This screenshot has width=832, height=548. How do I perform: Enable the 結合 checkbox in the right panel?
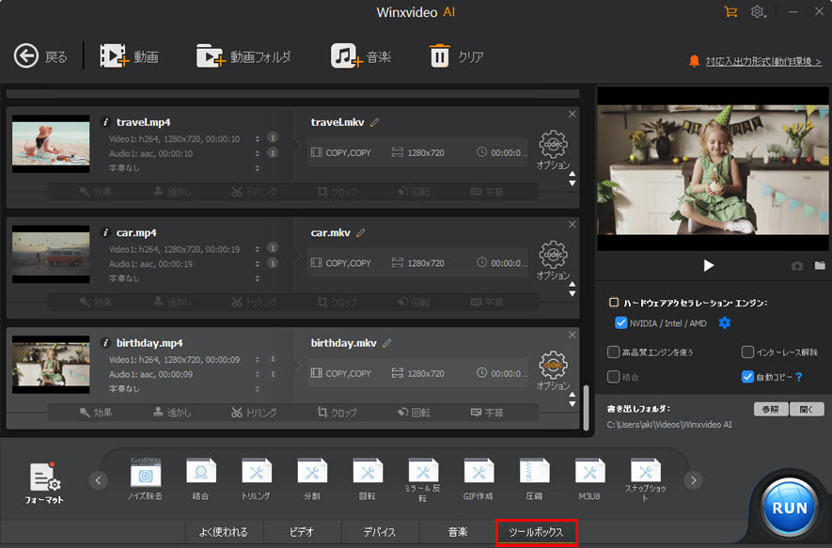613,377
